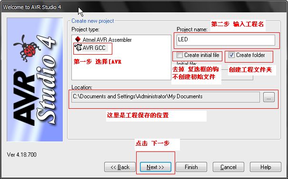Open Help for the dialog

pyautogui.click(x=266, y=167)
